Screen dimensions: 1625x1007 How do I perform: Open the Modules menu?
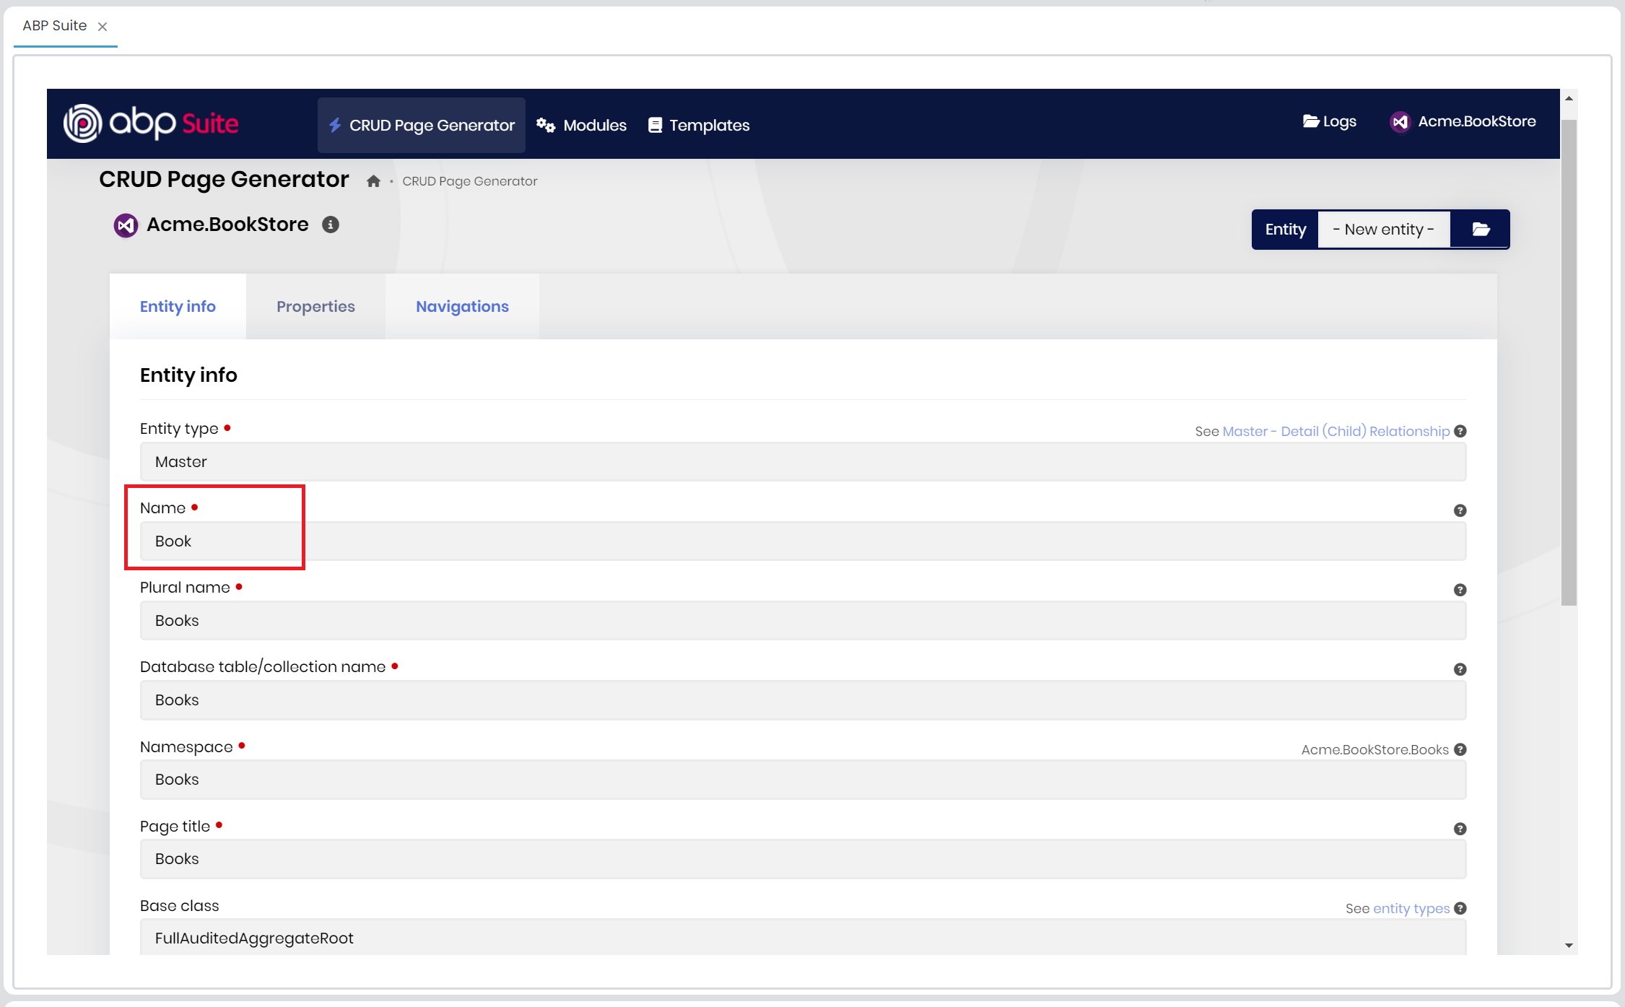pyautogui.click(x=582, y=125)
